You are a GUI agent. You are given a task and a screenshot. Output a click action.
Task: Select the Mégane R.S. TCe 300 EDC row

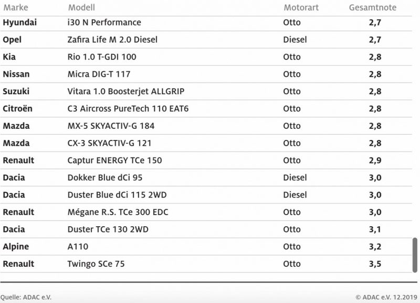pyautogui.click(x=206, y=212)
